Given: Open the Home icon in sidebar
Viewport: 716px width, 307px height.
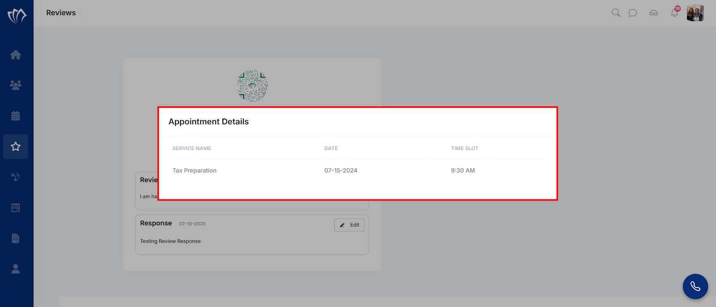Looking at the screenshot, I should point(16,55).
